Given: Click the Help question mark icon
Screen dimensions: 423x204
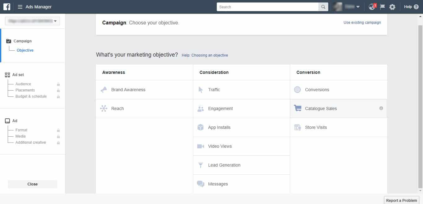Looking at the screenshot, I should point(416,7).
